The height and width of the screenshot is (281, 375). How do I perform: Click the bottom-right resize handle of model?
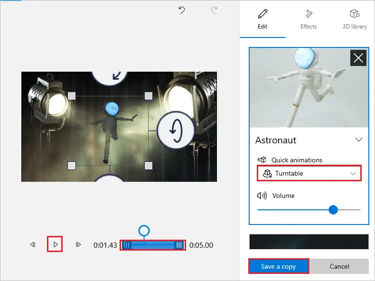[x=149, y=166]
